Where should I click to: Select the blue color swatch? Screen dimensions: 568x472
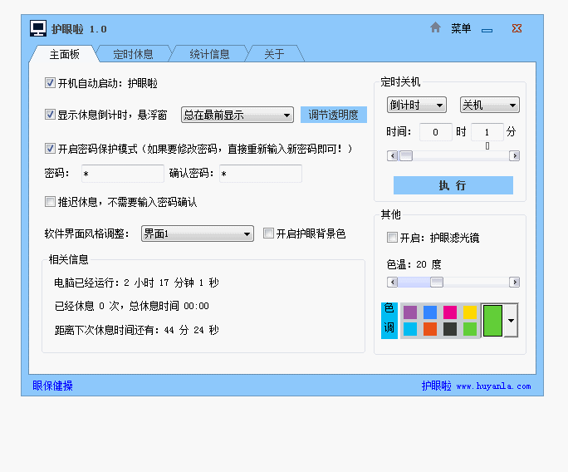[x=430, y=312]
